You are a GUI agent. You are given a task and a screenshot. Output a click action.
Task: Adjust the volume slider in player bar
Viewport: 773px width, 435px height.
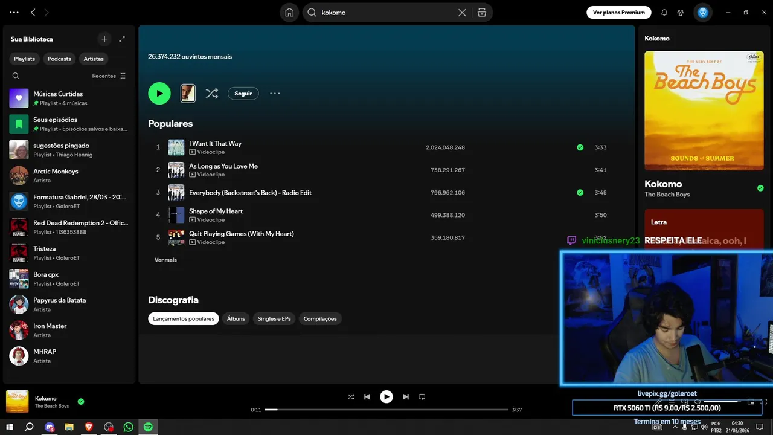(723, 401)
